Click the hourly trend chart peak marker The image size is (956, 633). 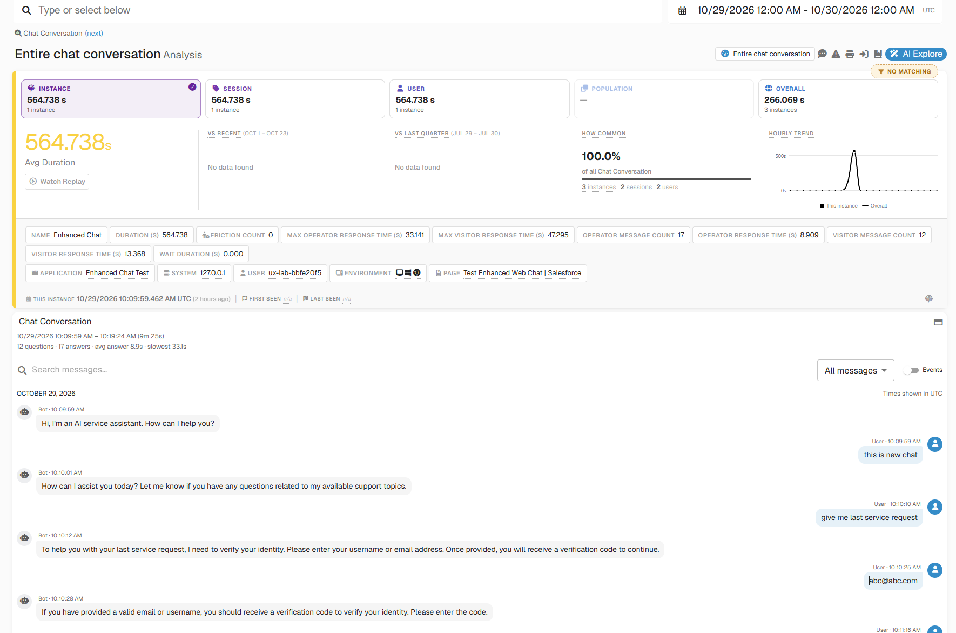coord(854,151)
